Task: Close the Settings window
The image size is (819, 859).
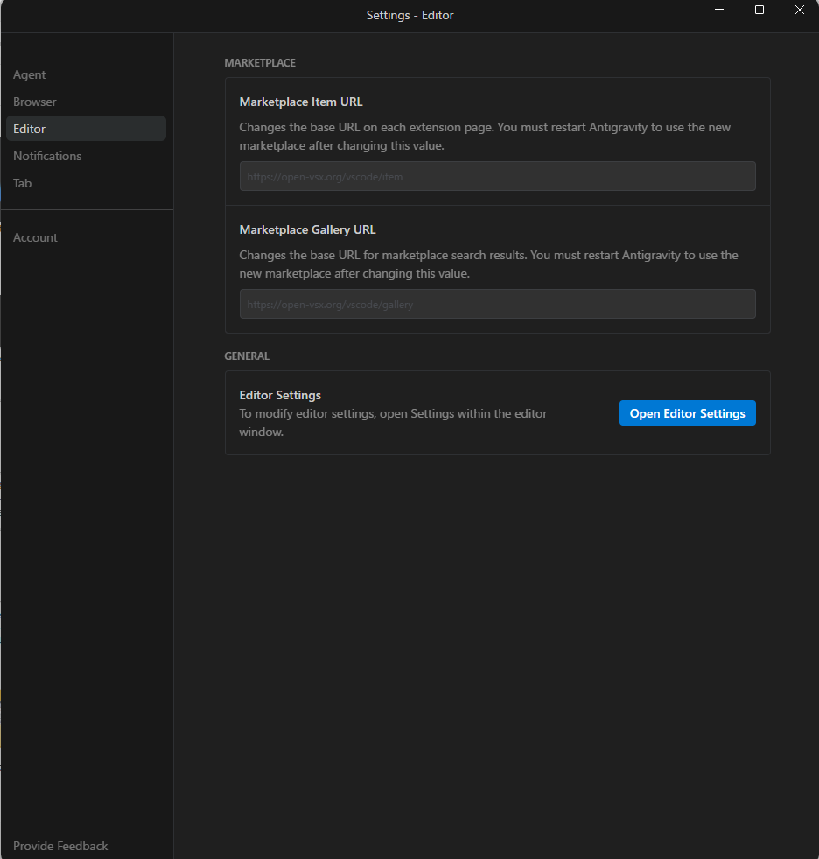Action: [x=799, y=11]
